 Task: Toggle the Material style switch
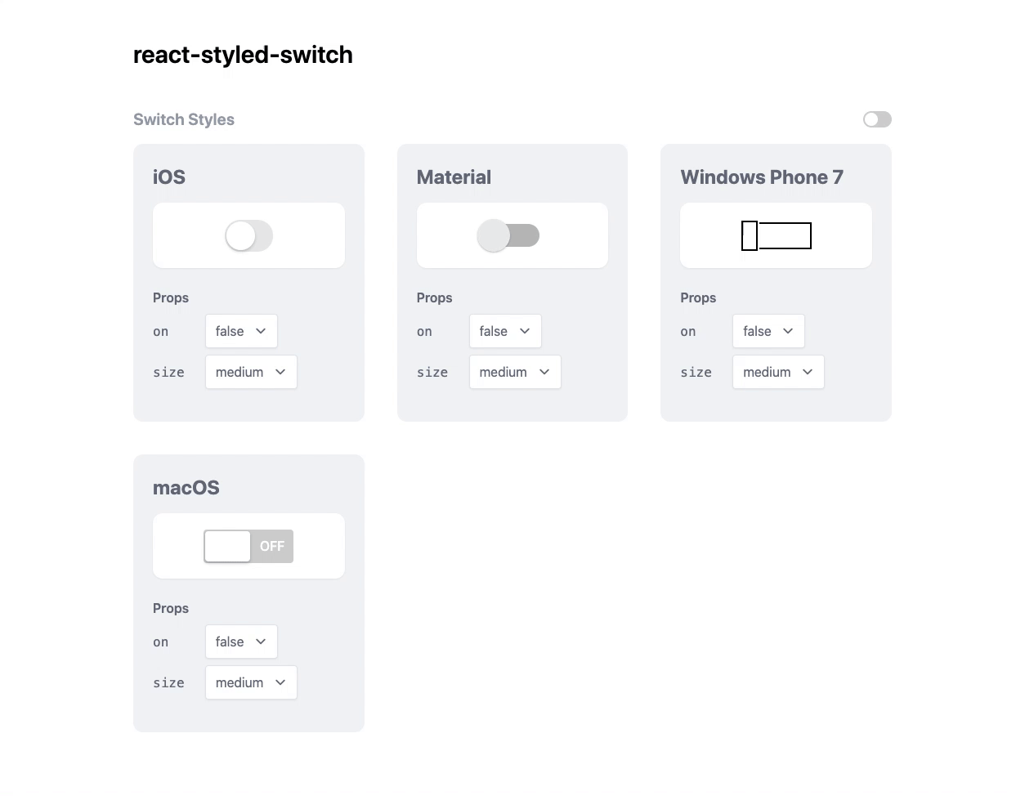(x=508, y=235)
